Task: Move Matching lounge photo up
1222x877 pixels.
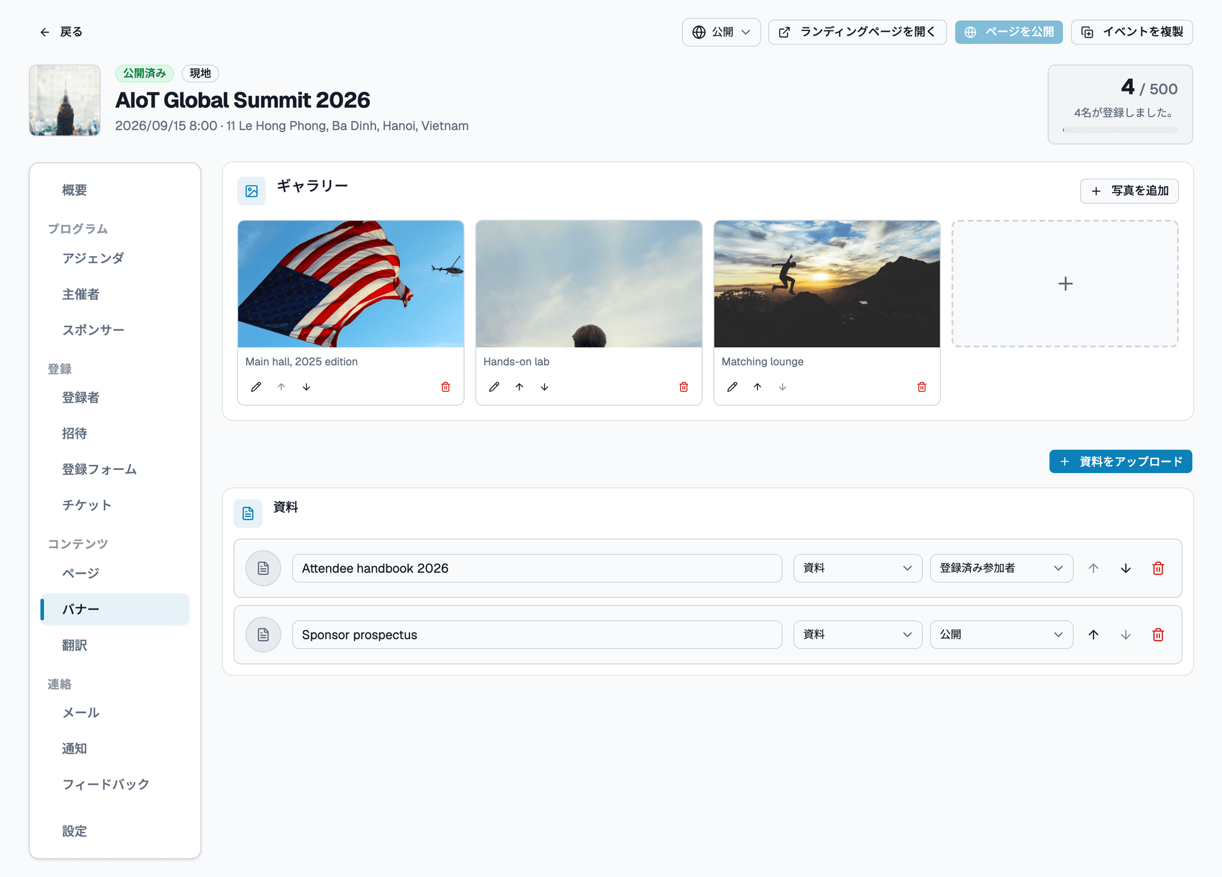Action: [757, 387]
